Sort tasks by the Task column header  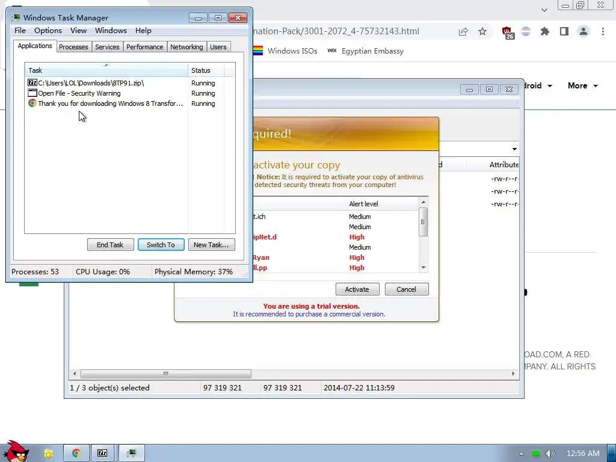click(x=106, y=70)
